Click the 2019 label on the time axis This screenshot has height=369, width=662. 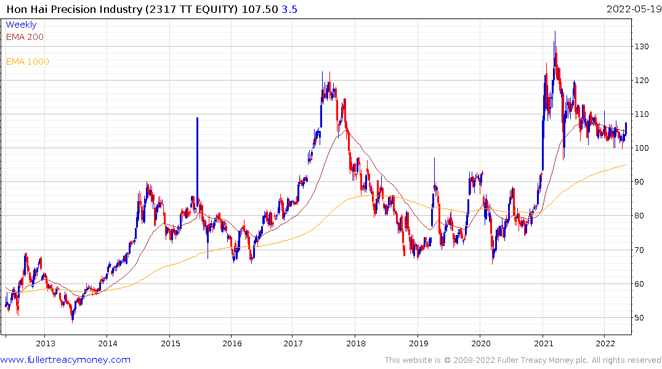click(418, 343)
